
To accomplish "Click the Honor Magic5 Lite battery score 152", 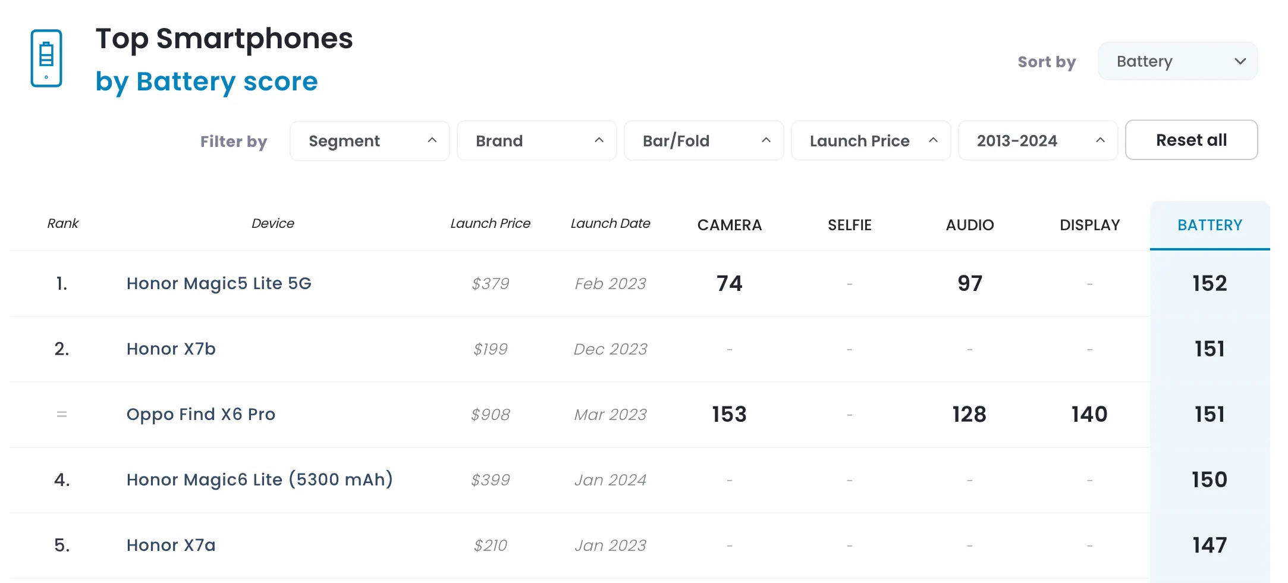I will (x=1210, y=283).
